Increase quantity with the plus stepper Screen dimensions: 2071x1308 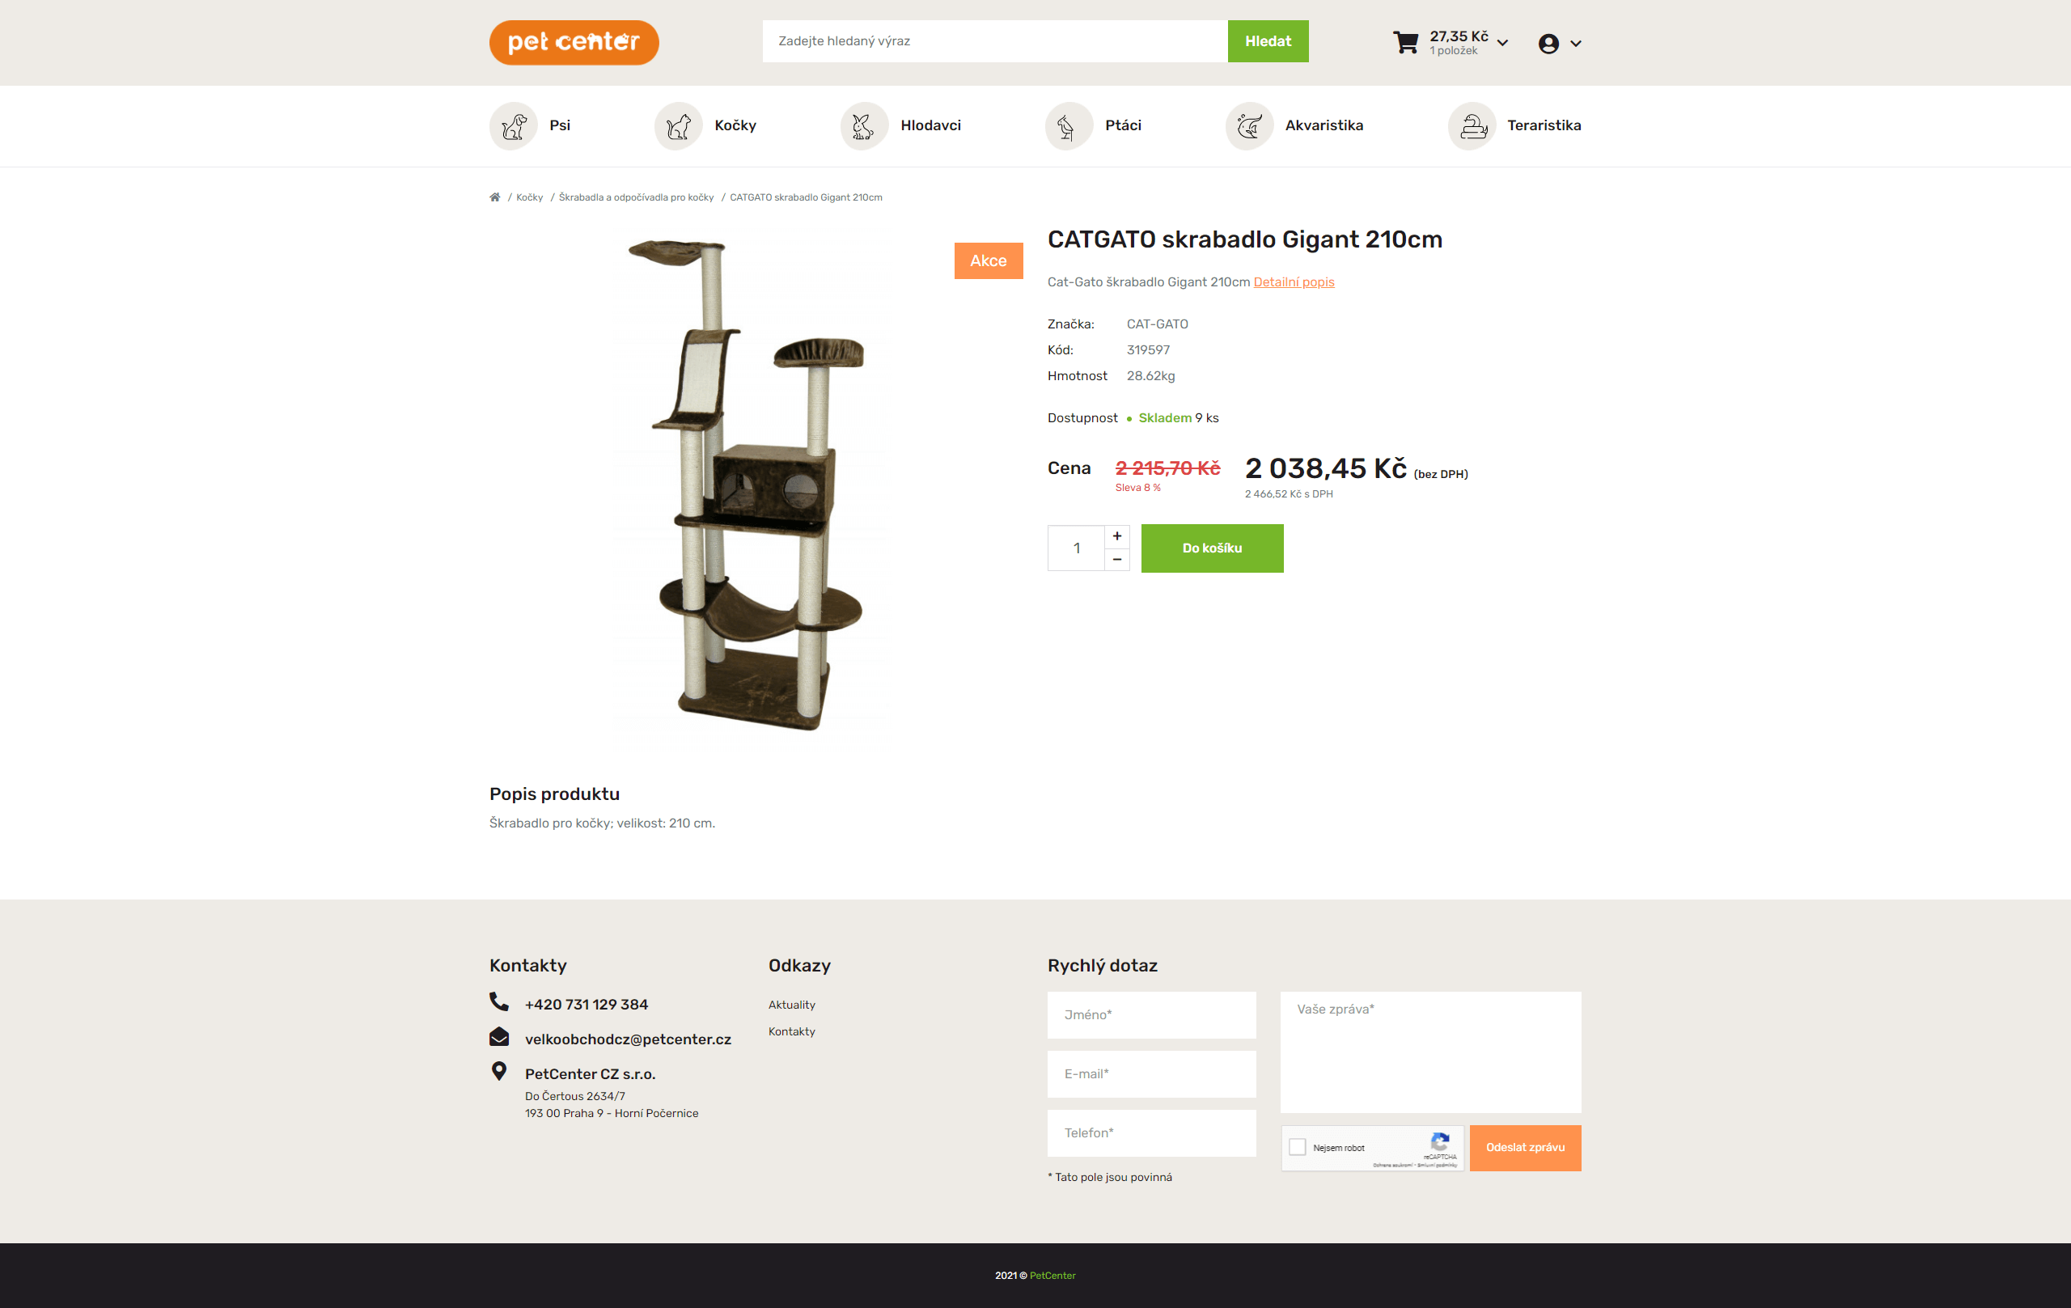[x=1116, y=535]
